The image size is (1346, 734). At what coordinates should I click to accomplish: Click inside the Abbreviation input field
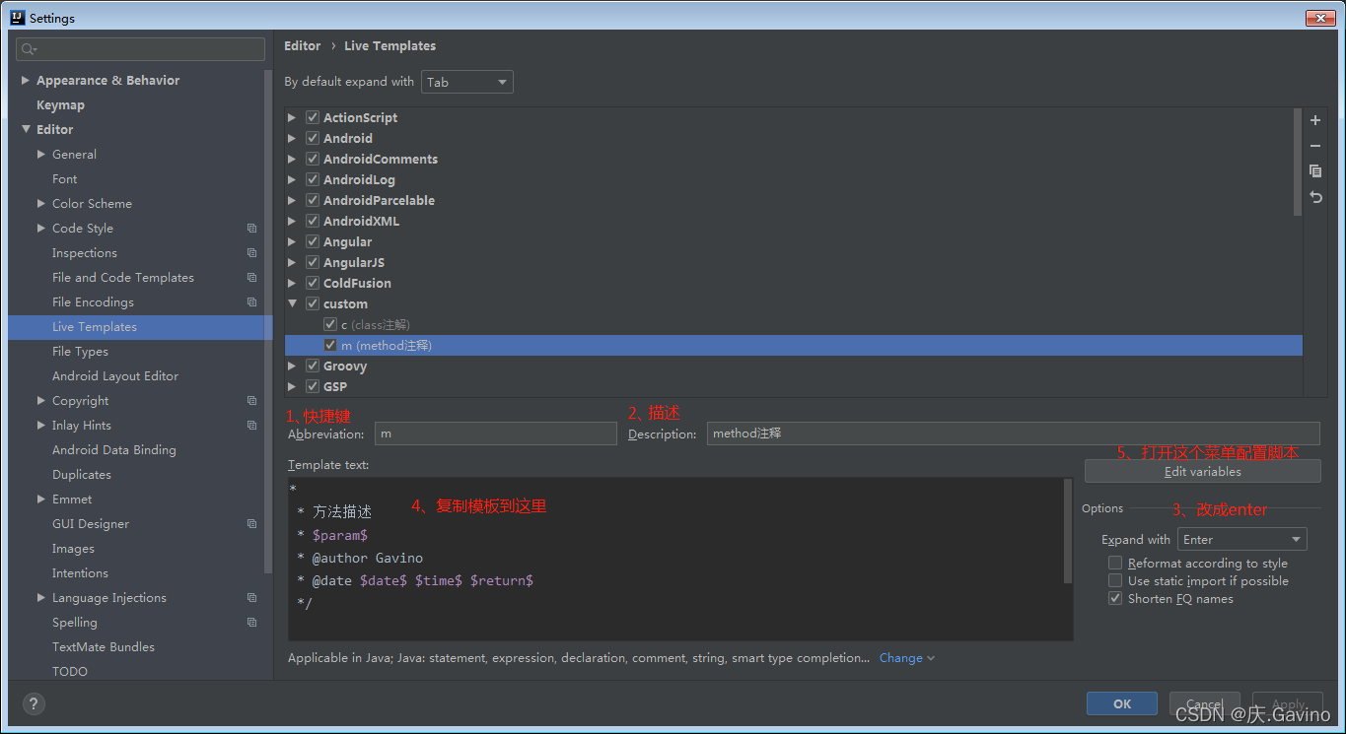495,433
